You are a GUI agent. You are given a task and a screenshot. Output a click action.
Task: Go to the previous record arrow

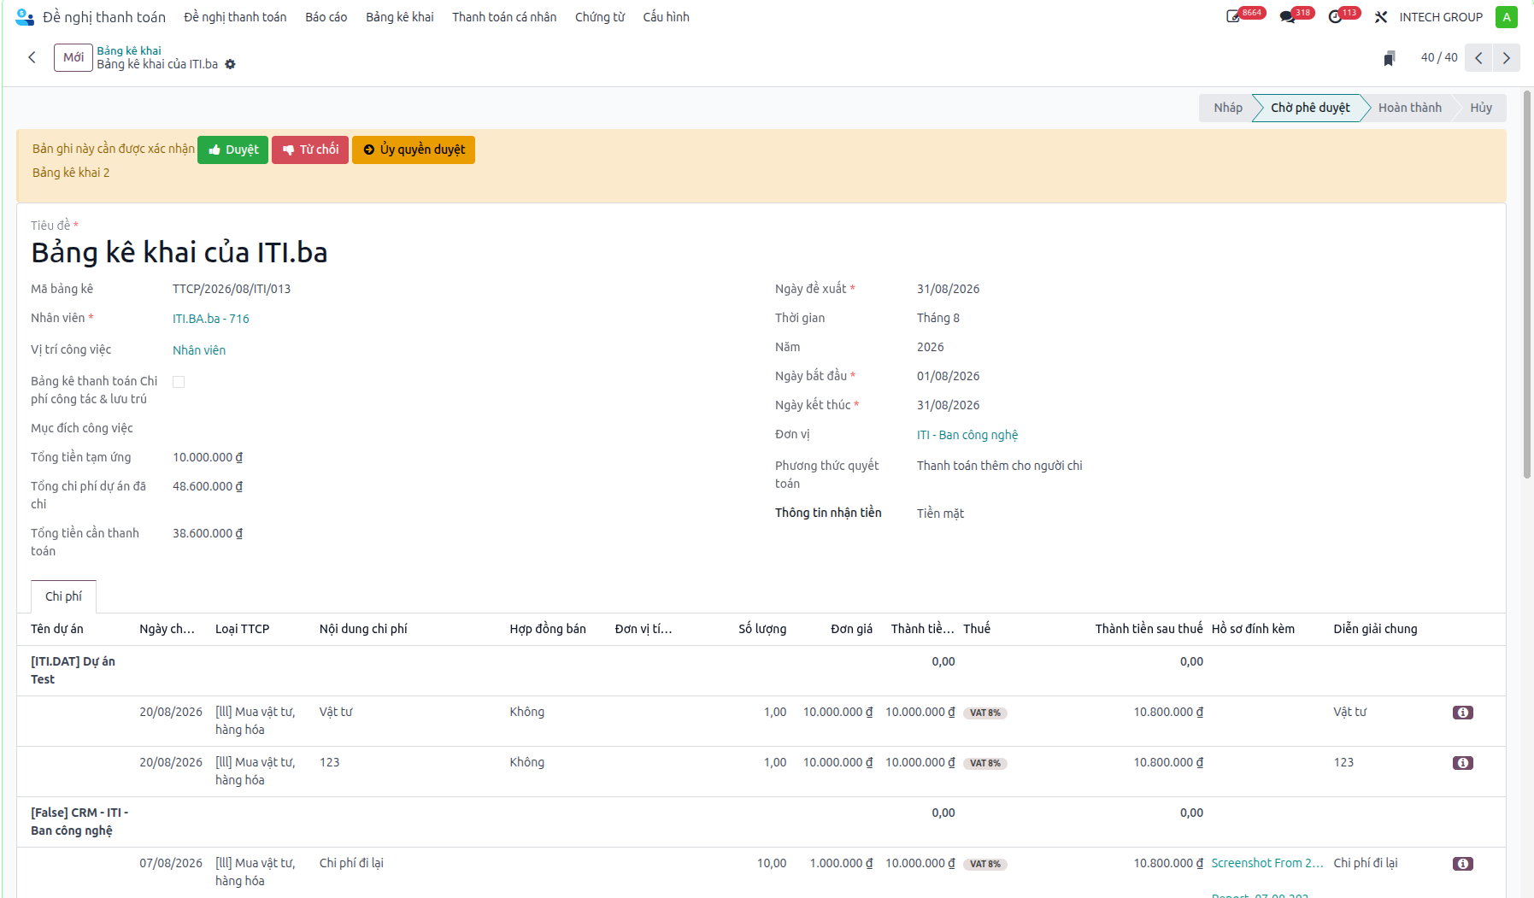pos(1478,58)
